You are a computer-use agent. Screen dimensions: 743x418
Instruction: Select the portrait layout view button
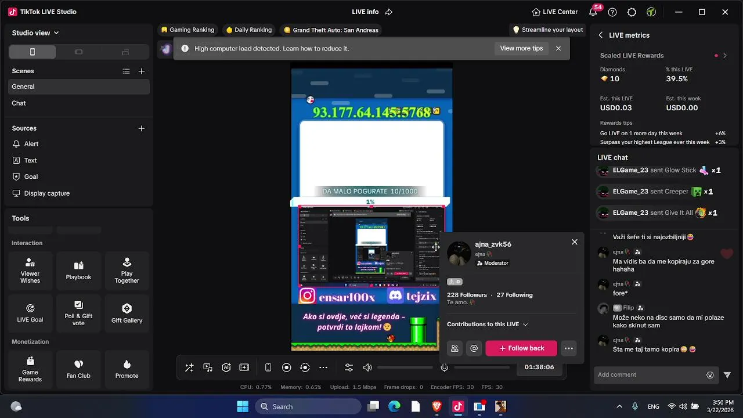[x=33, y=52]
